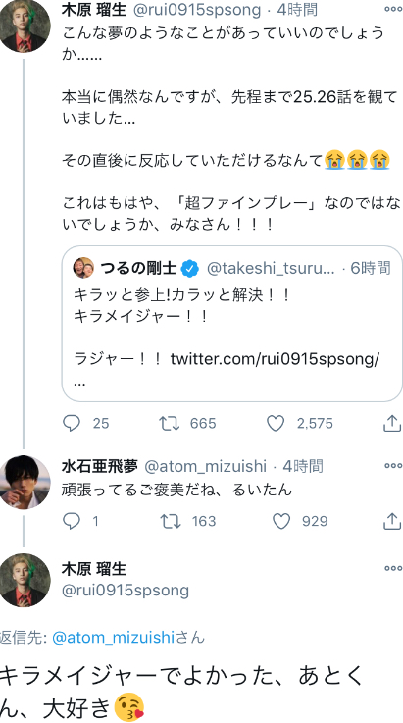Screen dimensions: 403x723
Task: Open more options on the top tweet
Action: tap(393, 9)
